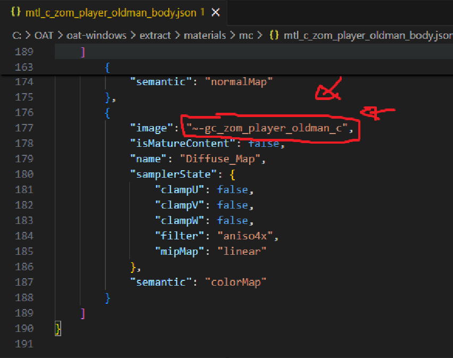Screen dimensions: 453x358
Task: Open the extract breadcrumb folder
Action: (x=155, y=36)
